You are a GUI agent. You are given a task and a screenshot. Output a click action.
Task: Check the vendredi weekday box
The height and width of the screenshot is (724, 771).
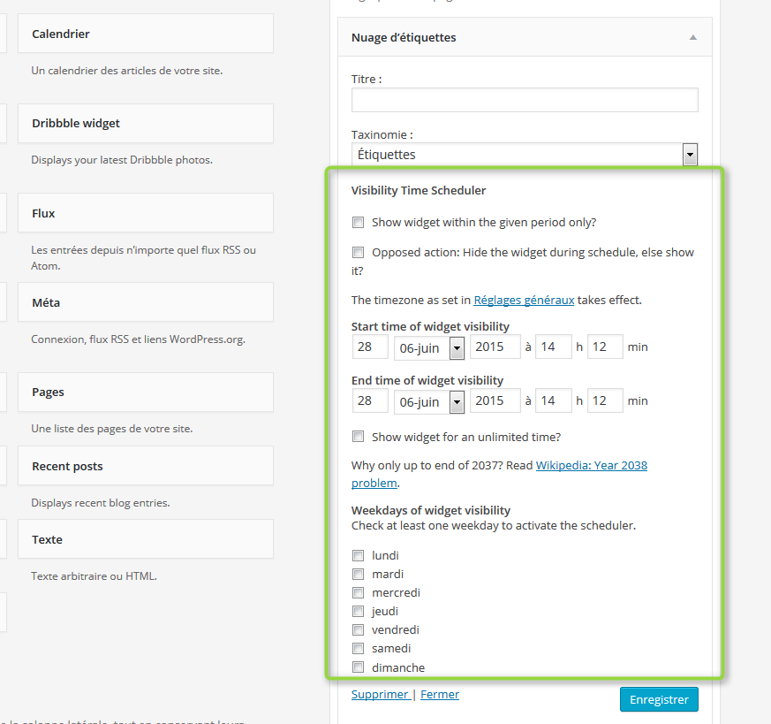pos(358,630)
